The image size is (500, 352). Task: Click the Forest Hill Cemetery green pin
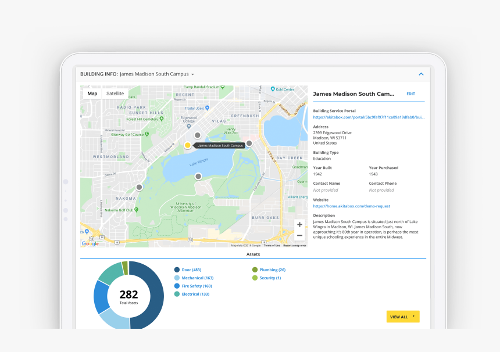[x=162, y=119]
